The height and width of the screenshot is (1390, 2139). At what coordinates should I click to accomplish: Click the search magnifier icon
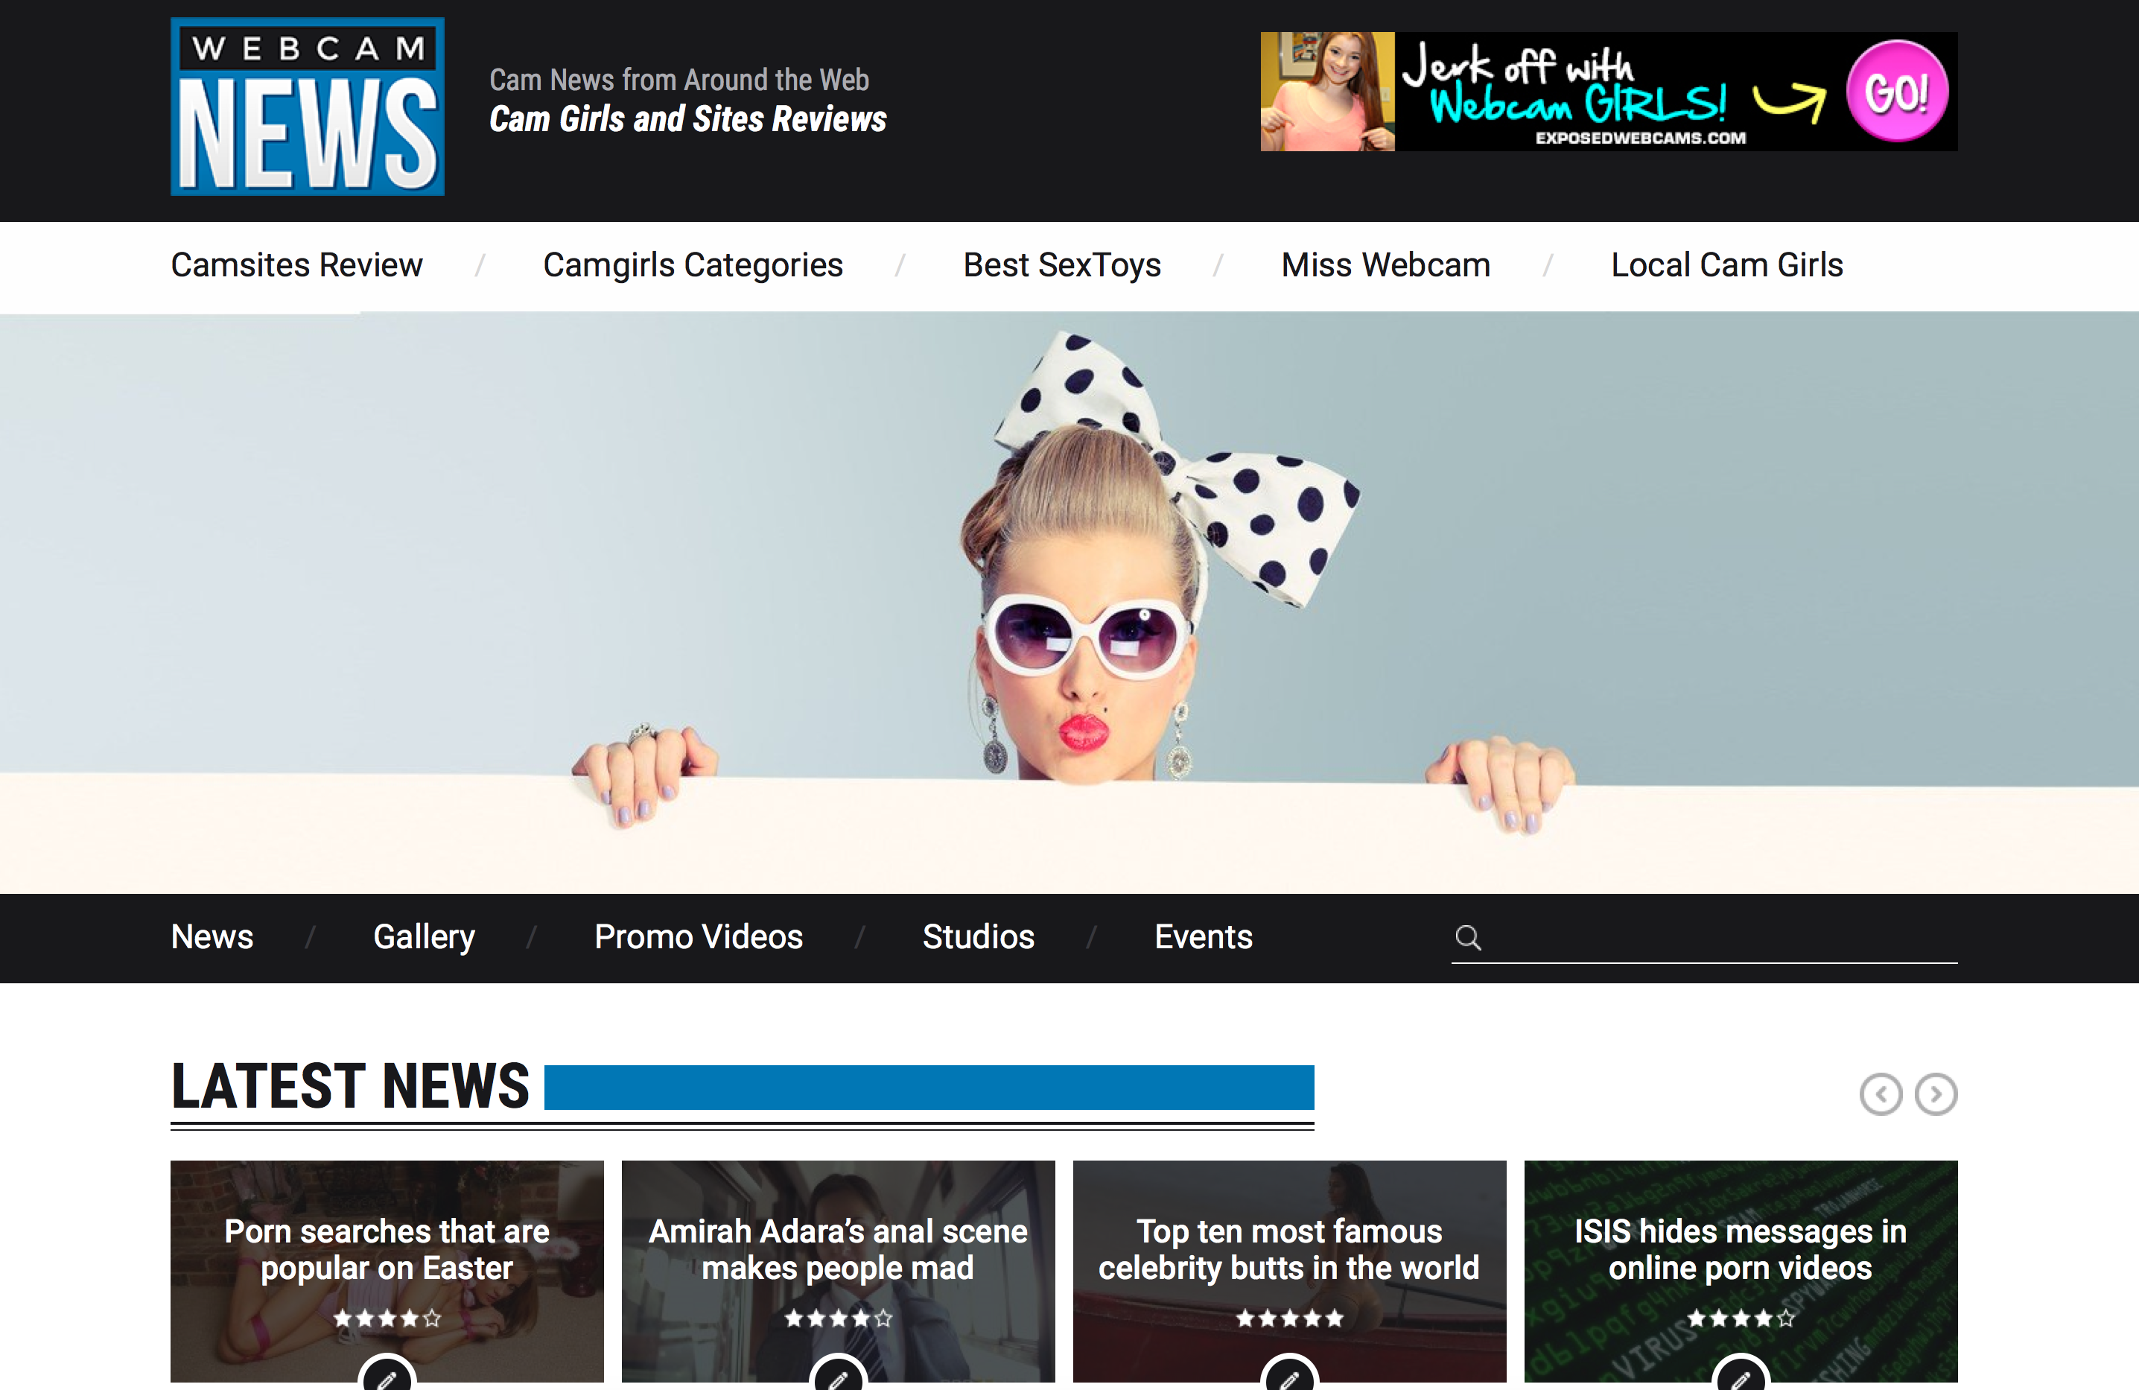1468,938
